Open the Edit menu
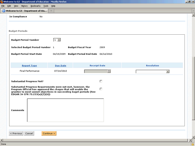The width and height of the screenshot is (195, 146). (x=9, y=6)
